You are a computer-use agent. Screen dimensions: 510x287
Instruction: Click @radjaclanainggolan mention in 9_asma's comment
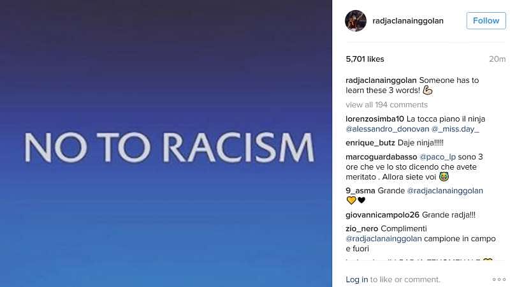(445, 191)
